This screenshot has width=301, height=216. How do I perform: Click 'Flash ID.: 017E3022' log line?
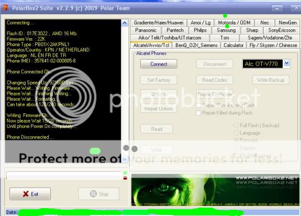(x=42, y=34)
